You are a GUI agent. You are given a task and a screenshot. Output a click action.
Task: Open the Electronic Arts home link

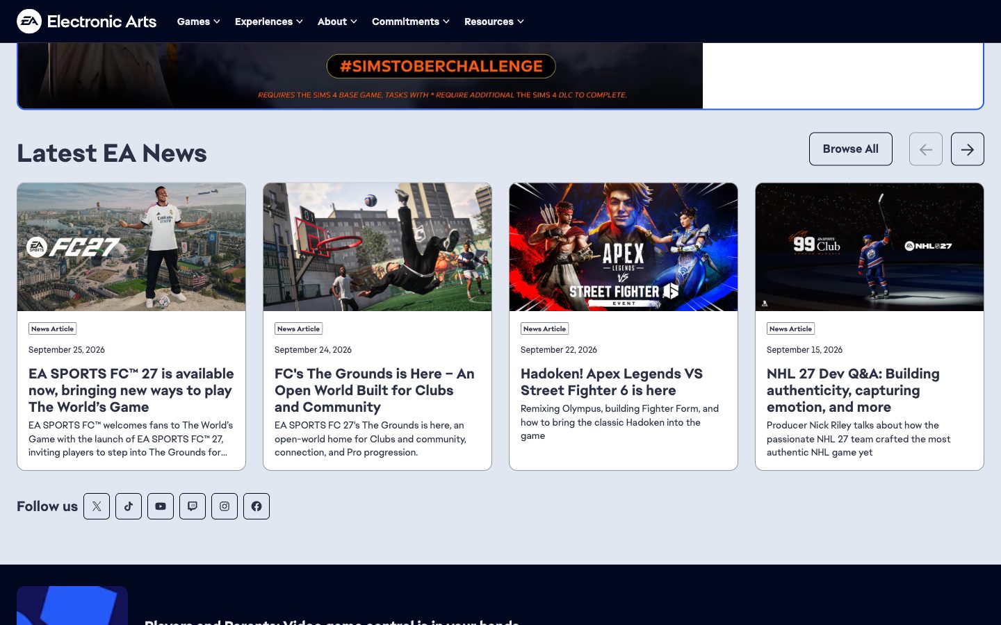pos(87,22)
